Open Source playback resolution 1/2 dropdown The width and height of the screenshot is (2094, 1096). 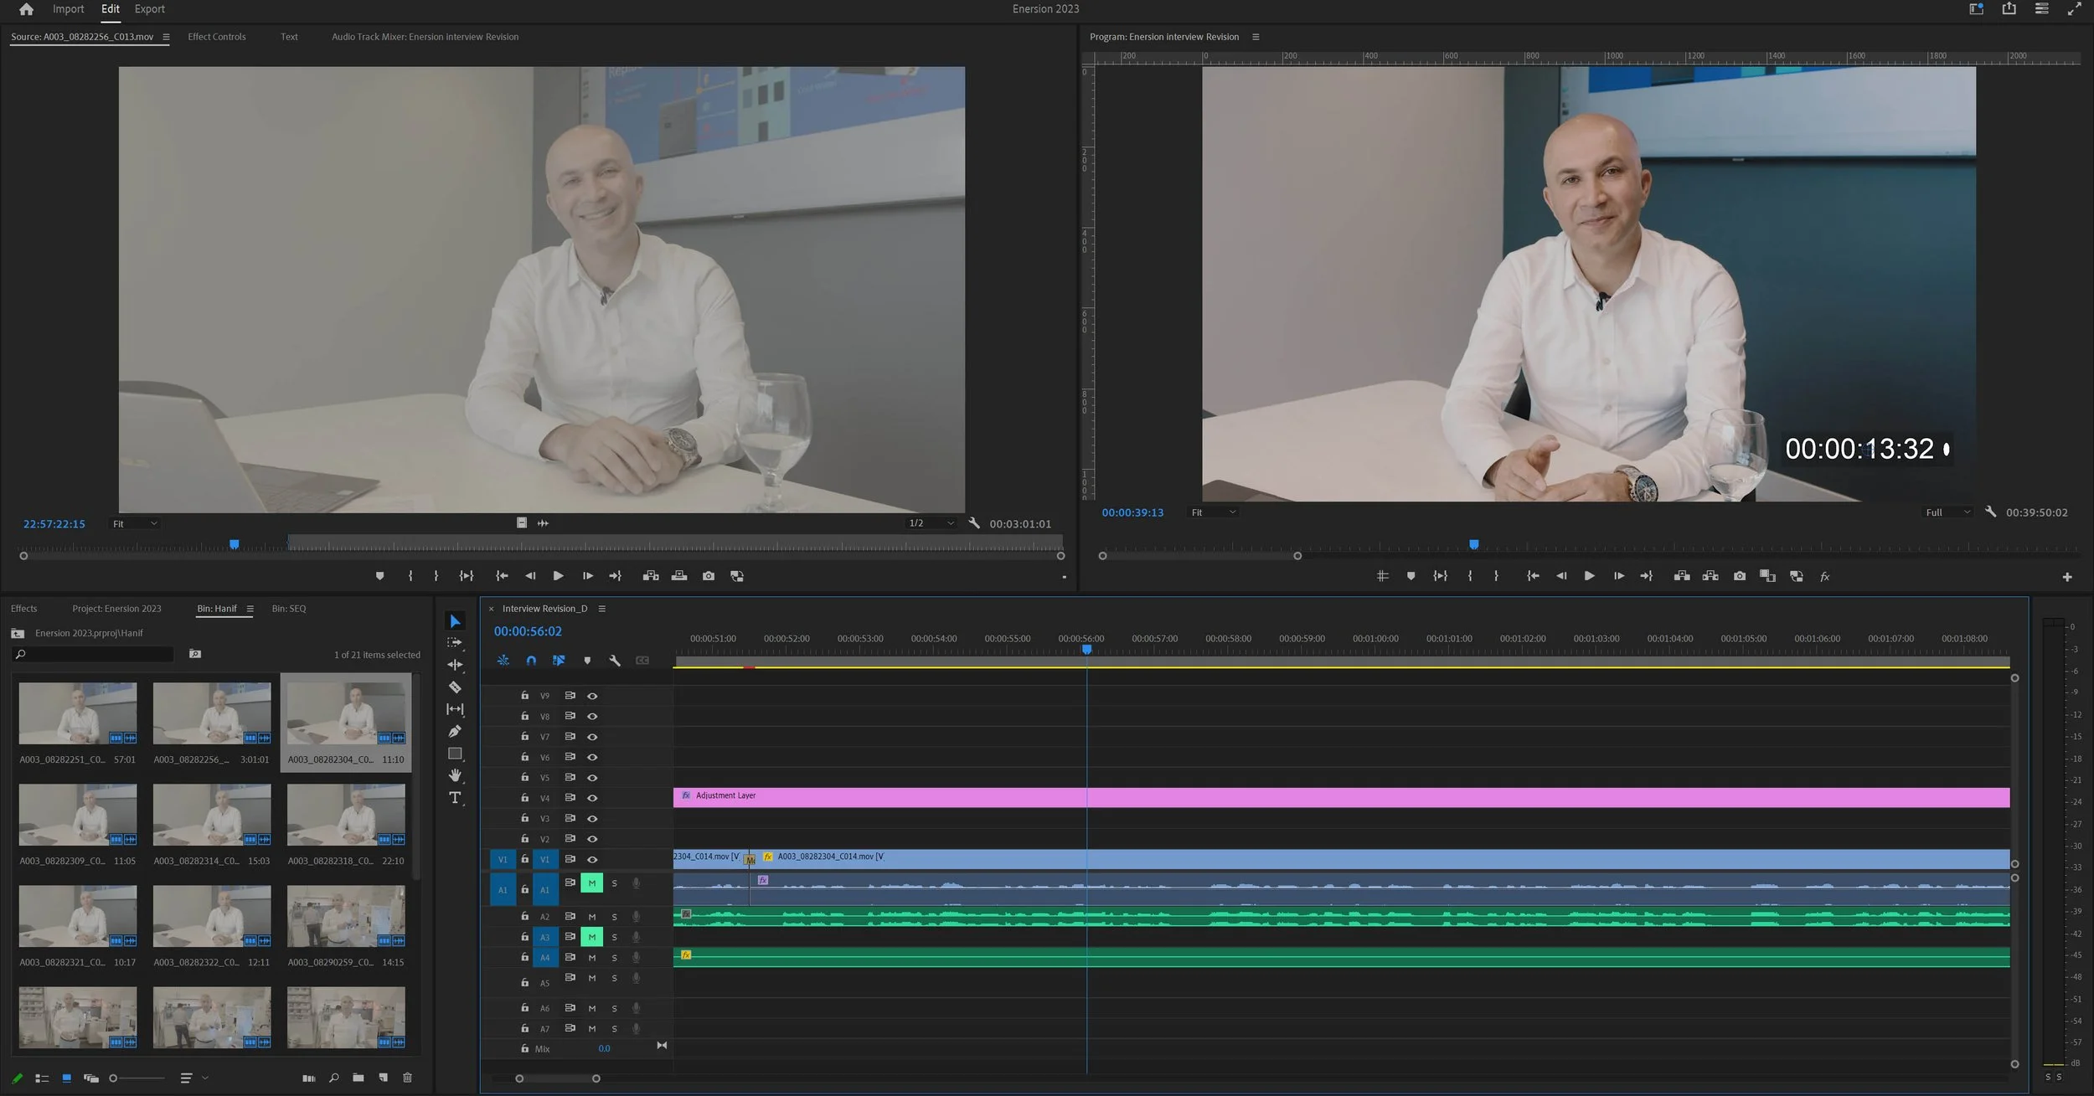click(931, 523)
